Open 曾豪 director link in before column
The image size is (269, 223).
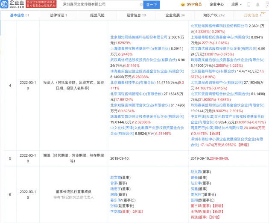click(114, 183)
